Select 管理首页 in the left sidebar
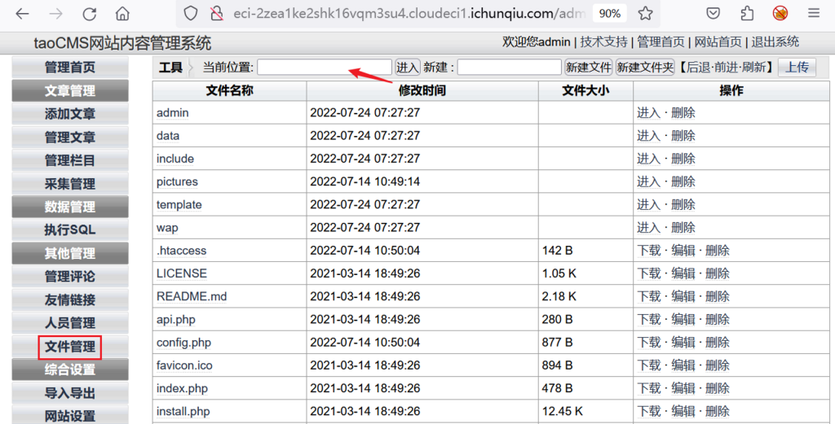 (x=70, y=68)
